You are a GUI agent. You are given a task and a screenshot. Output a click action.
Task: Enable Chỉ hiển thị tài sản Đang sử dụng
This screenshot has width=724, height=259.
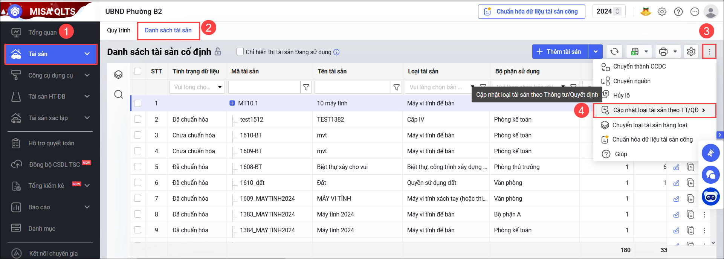[240, 52]
